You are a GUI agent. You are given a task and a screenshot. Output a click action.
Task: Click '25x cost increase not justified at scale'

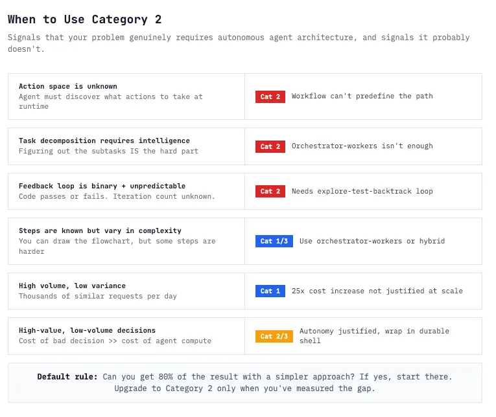(x=377, y=291)
